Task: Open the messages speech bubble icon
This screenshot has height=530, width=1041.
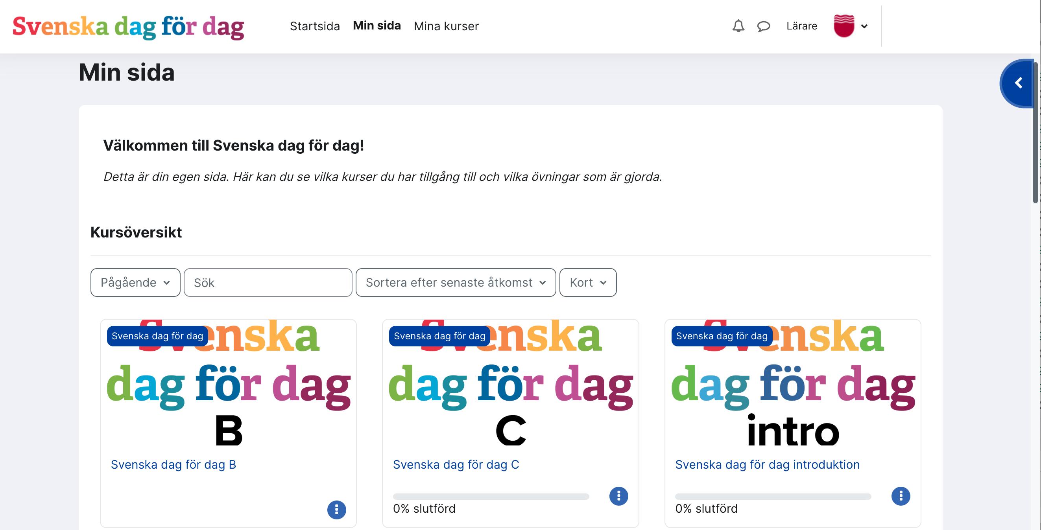Action: [x=763, y=27]
